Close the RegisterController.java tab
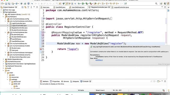This screenshot has height=95, width=170. [x=109, y=7]
